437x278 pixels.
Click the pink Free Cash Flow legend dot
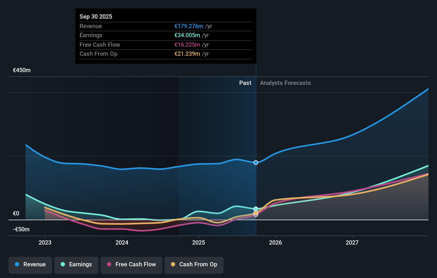point(109,265)
